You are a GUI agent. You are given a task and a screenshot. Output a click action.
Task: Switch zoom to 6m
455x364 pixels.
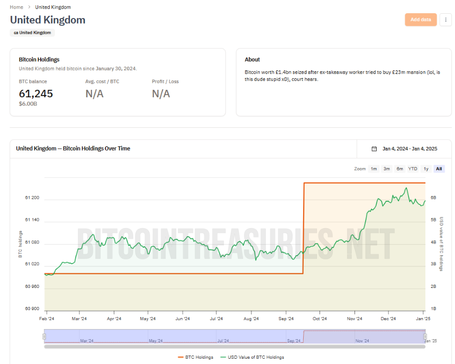pos(399,169)
